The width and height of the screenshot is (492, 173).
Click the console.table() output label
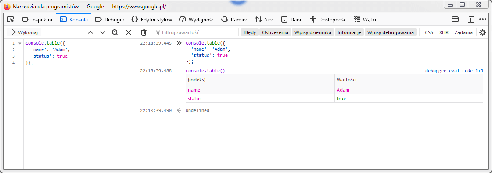coord(205,71)
